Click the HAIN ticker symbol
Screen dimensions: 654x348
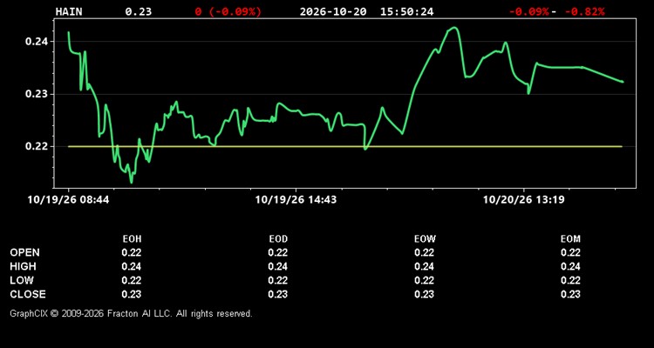pos(69,11)
